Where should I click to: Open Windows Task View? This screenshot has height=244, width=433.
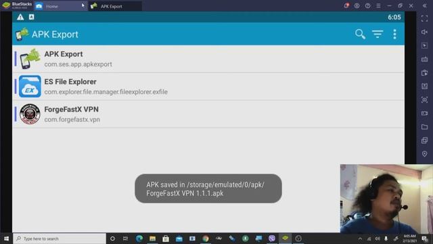(126, 239)
